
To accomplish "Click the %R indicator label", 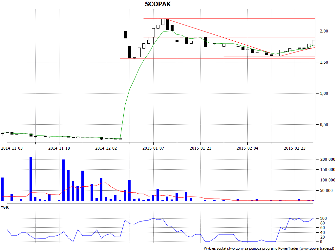I will [x=5, y=207].
